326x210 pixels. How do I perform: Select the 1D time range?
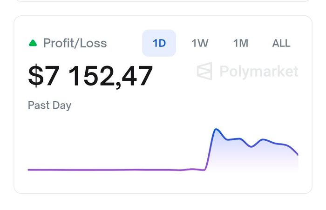(159, 43)
